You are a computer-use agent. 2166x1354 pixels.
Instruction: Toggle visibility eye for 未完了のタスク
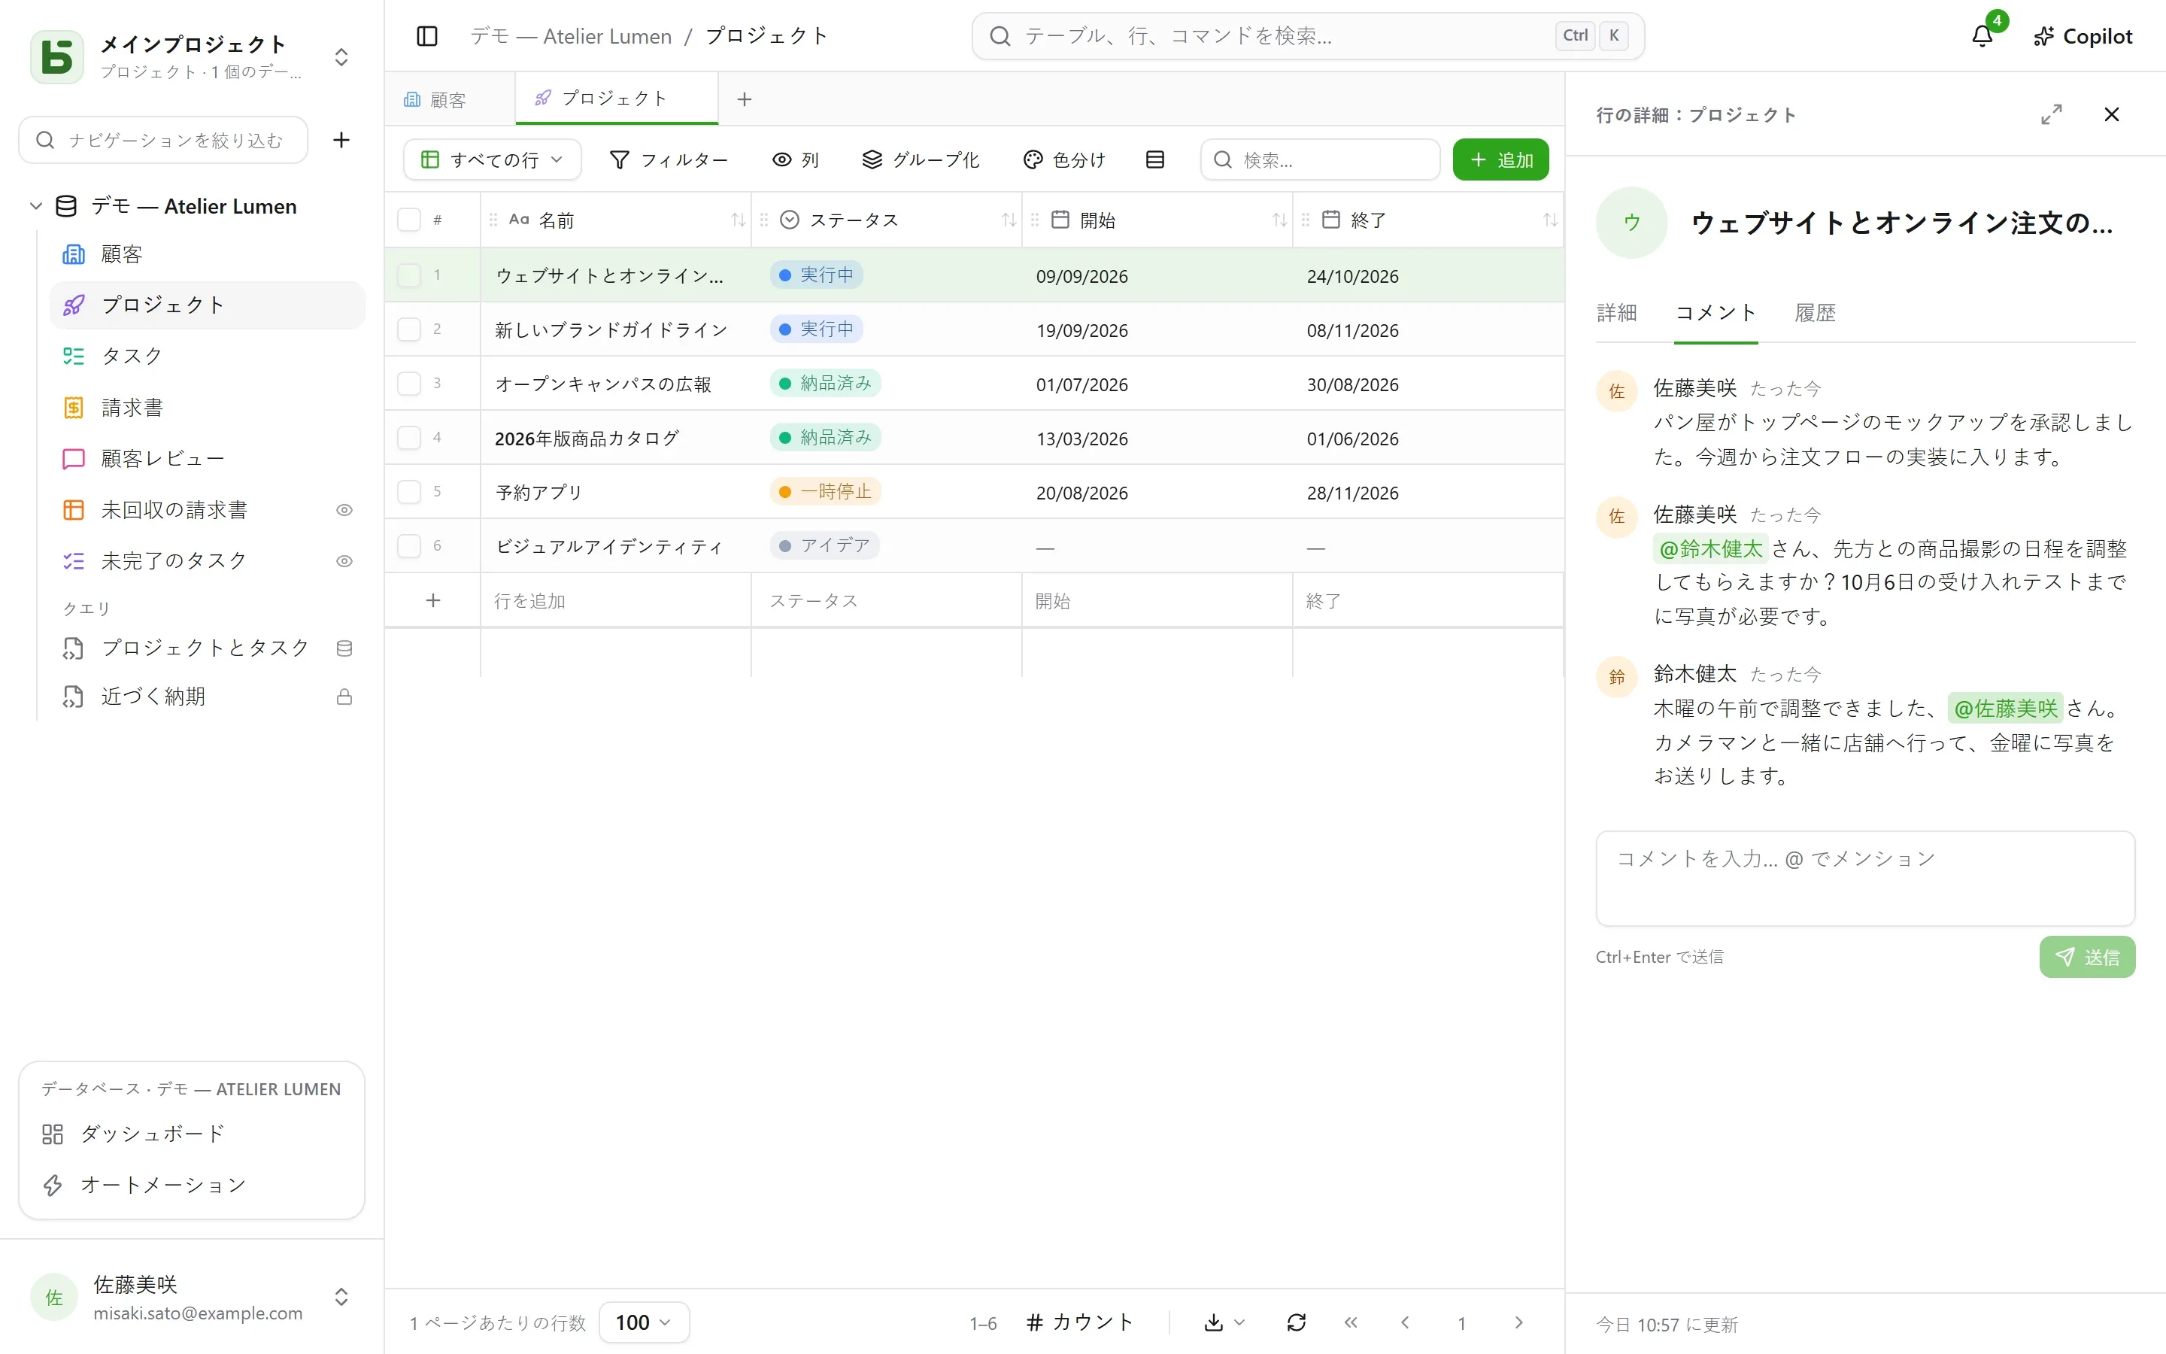point(344,560)
